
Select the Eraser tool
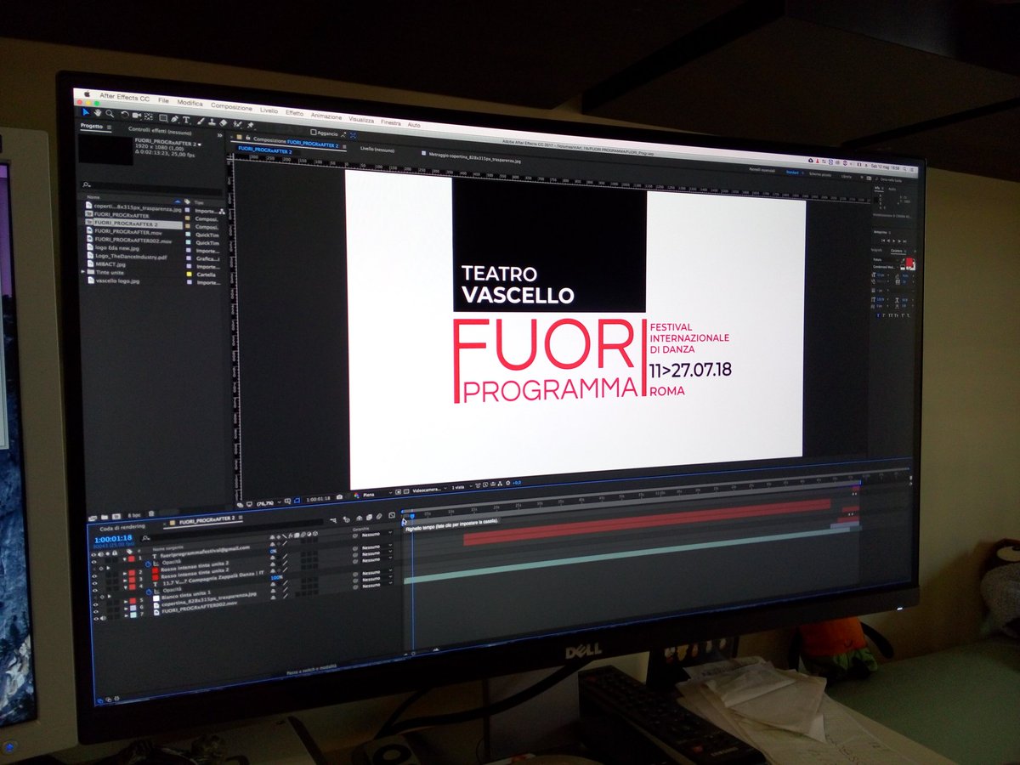pos(223,122)
